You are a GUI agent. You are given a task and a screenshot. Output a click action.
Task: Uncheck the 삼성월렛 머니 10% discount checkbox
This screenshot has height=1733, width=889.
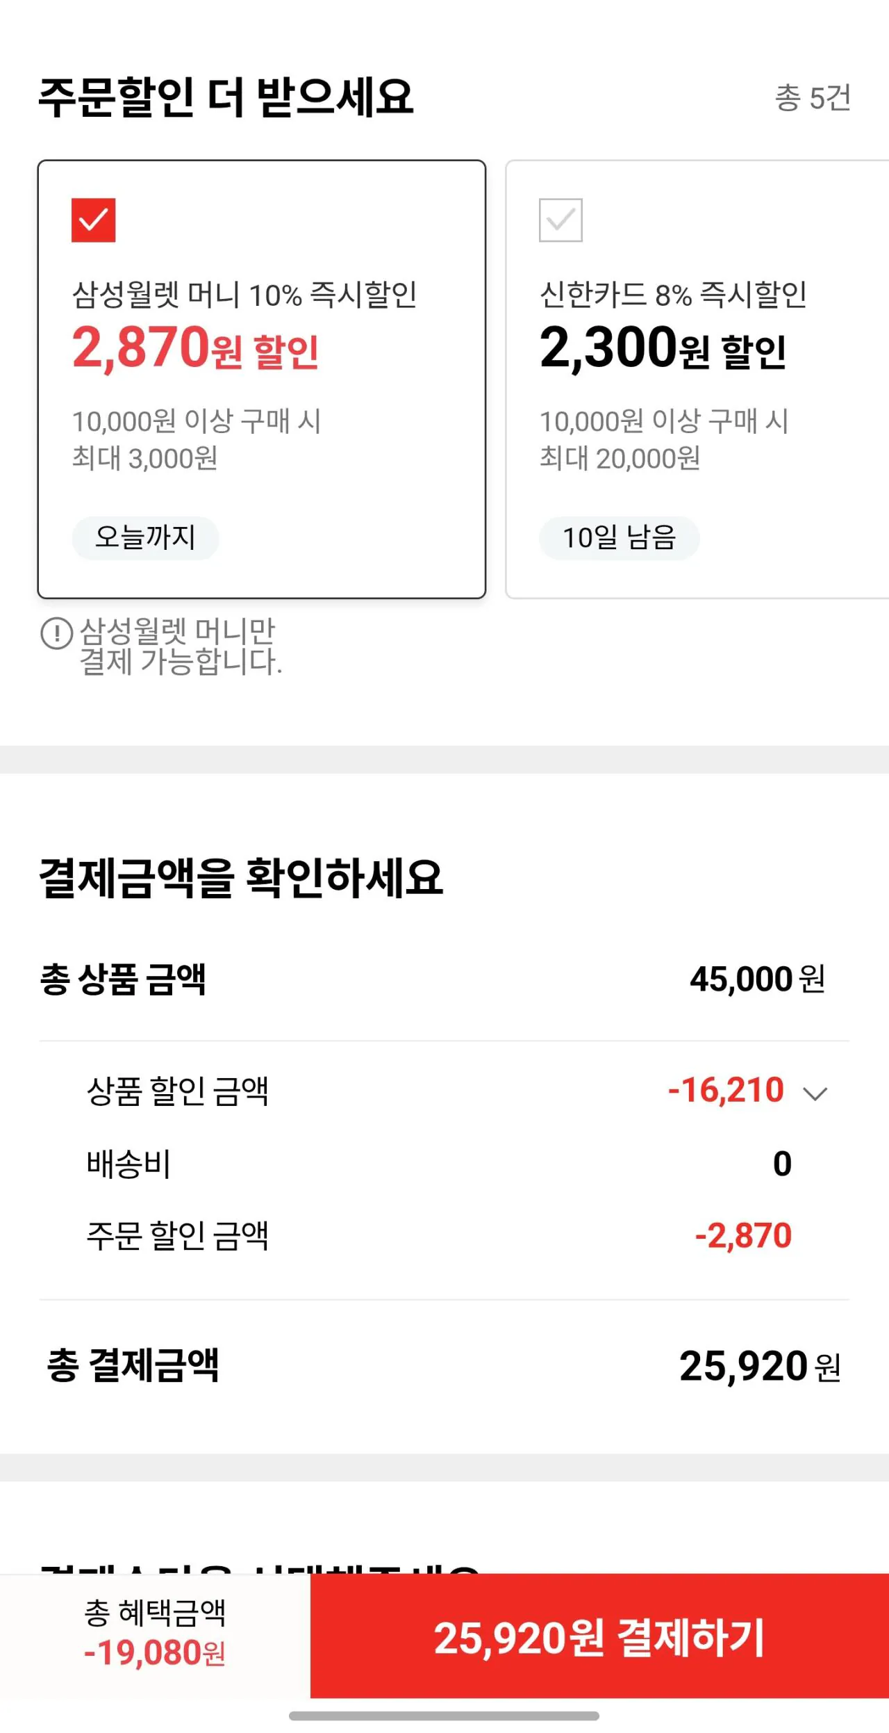click(93, 220)
